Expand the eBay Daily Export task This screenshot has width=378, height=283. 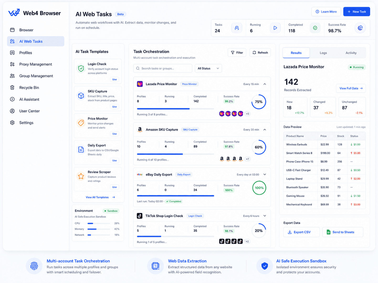click(265, 175)
